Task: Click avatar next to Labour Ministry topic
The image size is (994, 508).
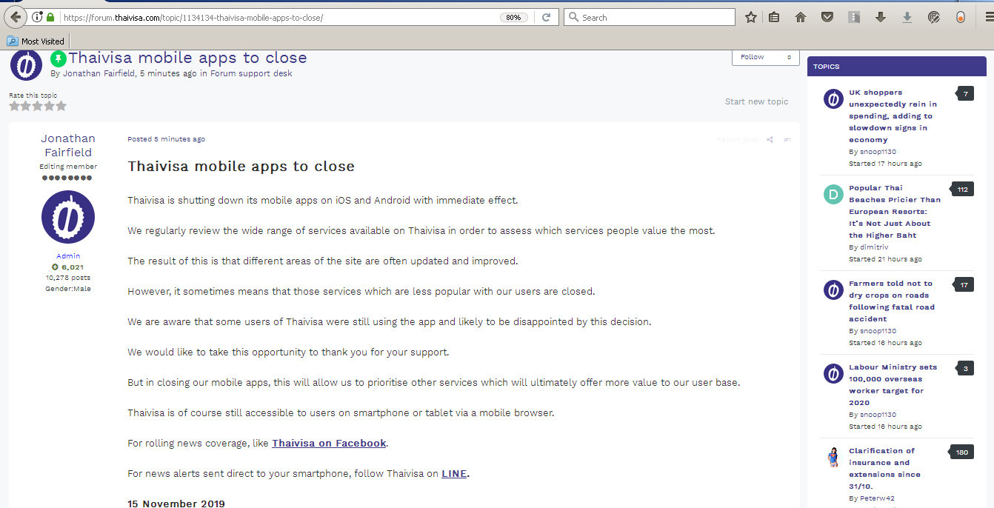Action: [834, 373]
